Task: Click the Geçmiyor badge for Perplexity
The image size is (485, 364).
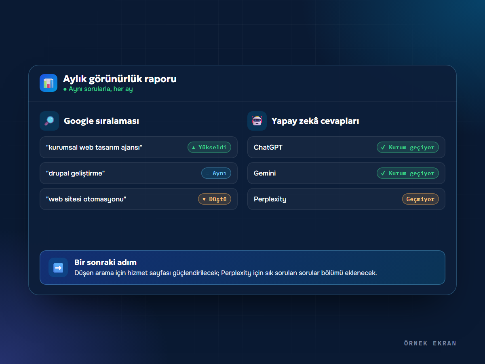Action: (420, 199)
